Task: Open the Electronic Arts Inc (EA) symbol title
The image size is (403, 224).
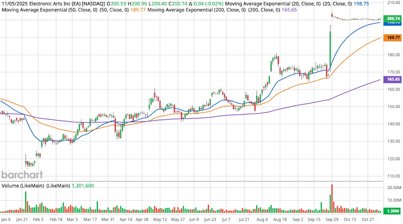Action: [x=67, y=4]
